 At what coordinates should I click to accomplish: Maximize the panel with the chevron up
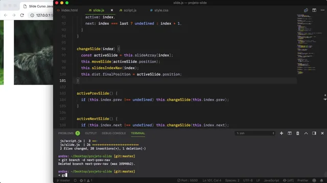306,133
